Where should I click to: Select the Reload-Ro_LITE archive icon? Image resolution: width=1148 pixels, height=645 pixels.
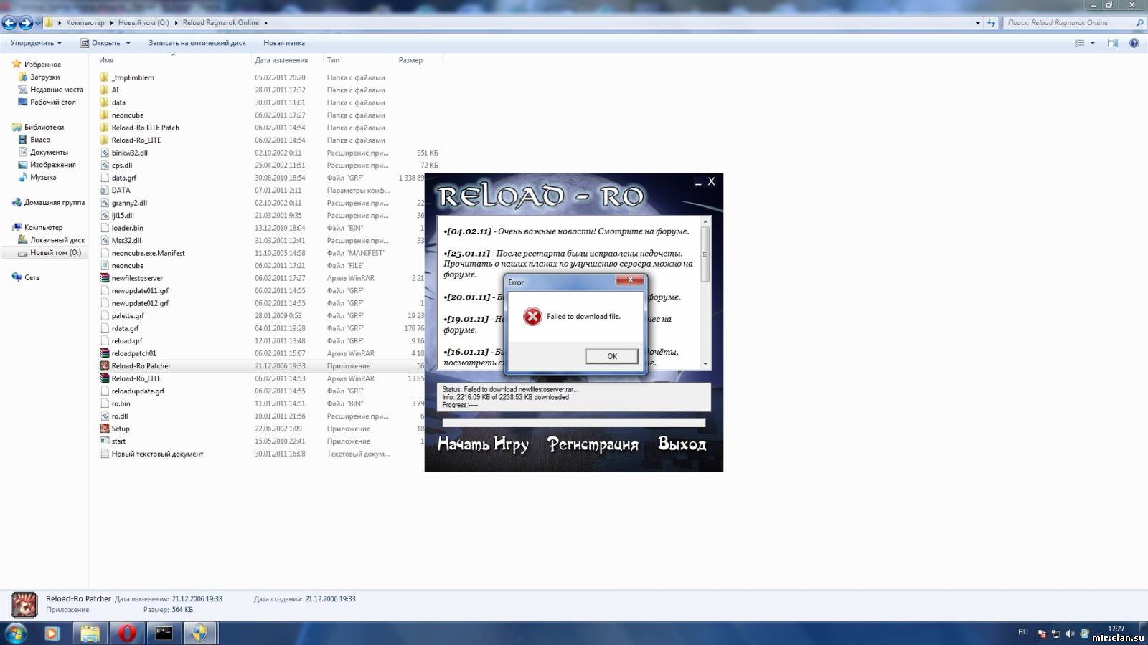[x=105, y=378]
